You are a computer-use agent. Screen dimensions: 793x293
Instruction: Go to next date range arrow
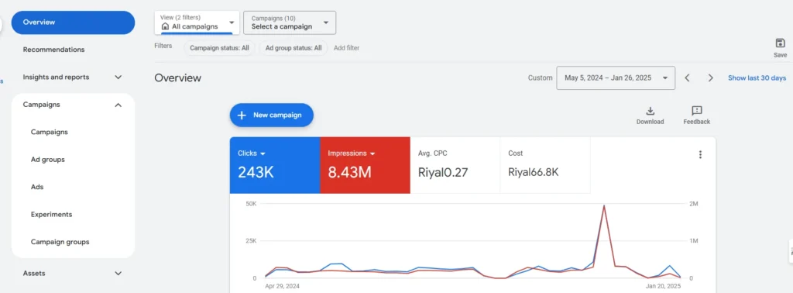pyautogui.click(x=711, y=78)
